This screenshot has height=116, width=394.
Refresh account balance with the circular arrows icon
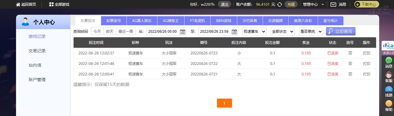(280, 5)
